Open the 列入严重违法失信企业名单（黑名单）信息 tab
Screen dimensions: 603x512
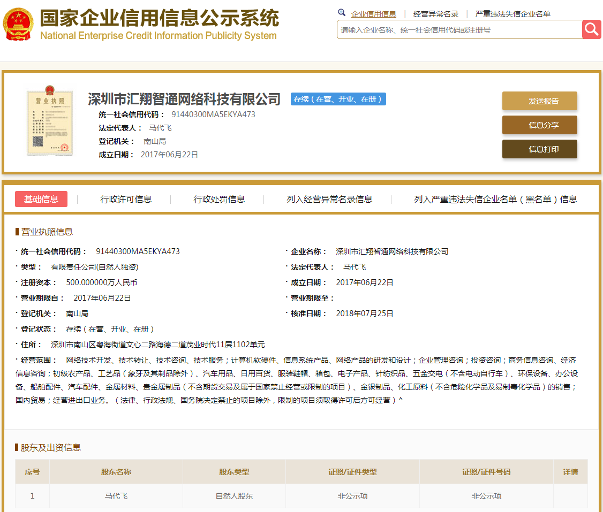(x=495, y=199)
